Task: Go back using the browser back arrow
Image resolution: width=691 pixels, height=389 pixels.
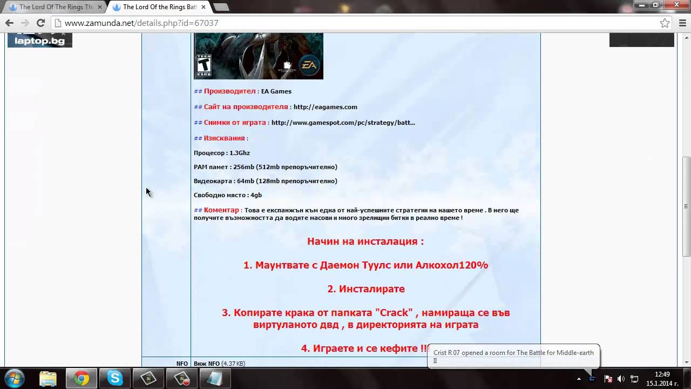Action: click(9, 23)
